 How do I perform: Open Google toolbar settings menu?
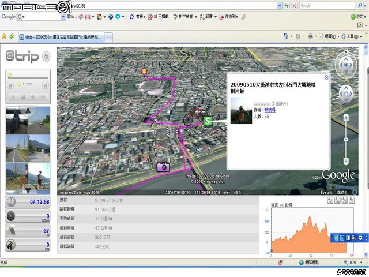point(358,17)
